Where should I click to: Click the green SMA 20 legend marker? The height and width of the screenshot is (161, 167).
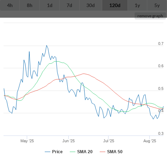click(73, 152)
